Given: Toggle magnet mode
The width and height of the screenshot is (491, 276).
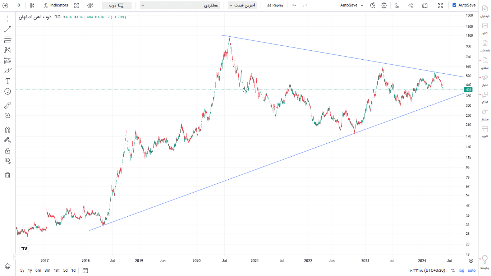Looking at the screenshot, I should point(8,130).
